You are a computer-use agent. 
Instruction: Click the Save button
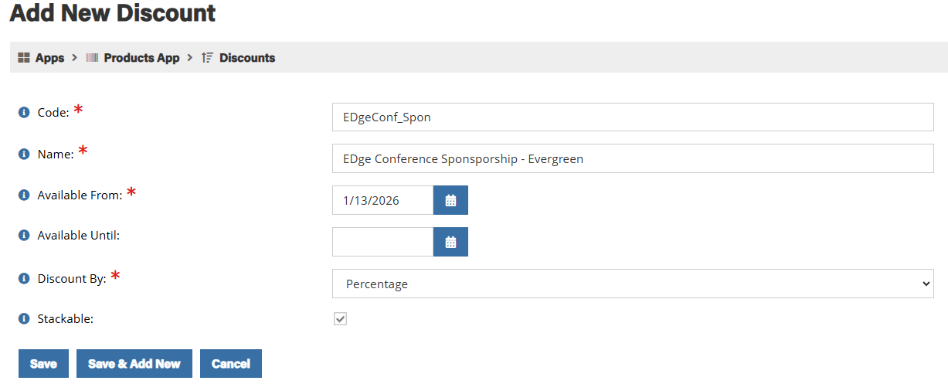coord(43,364)
